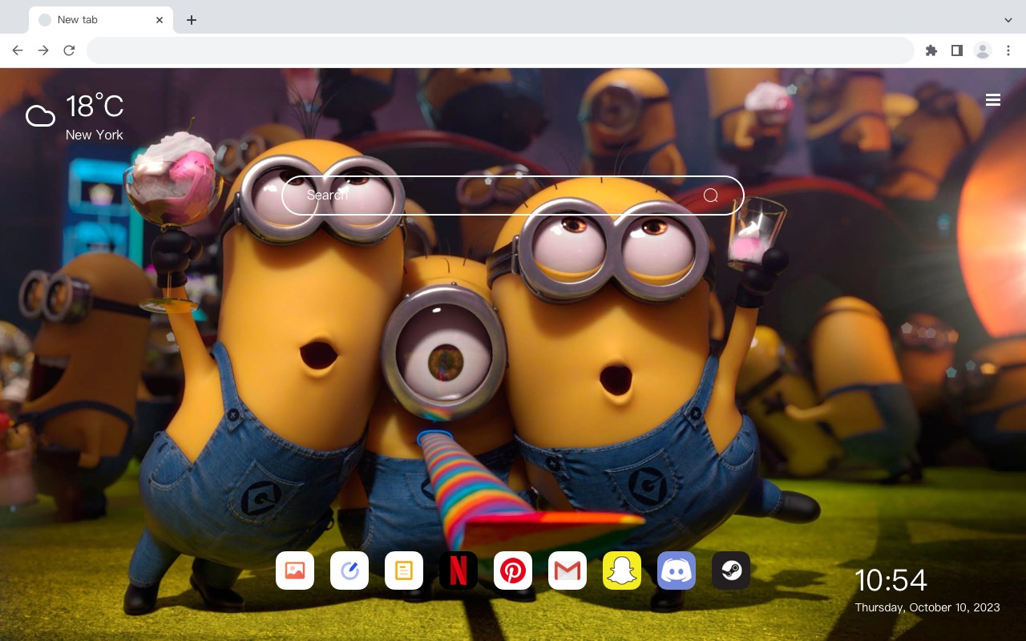Image resolution: width=1026 pixels, height=641 pixels.
Task: Expand the tab search dropdown arrow
Action: coord(1008,19)
